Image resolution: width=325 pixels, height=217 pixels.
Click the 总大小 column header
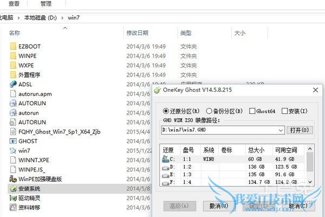pyautogui.click(x=256, y=150)
